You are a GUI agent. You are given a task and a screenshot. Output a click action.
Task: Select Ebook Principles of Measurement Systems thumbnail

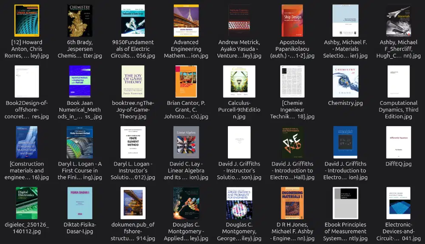coord(345,203)
